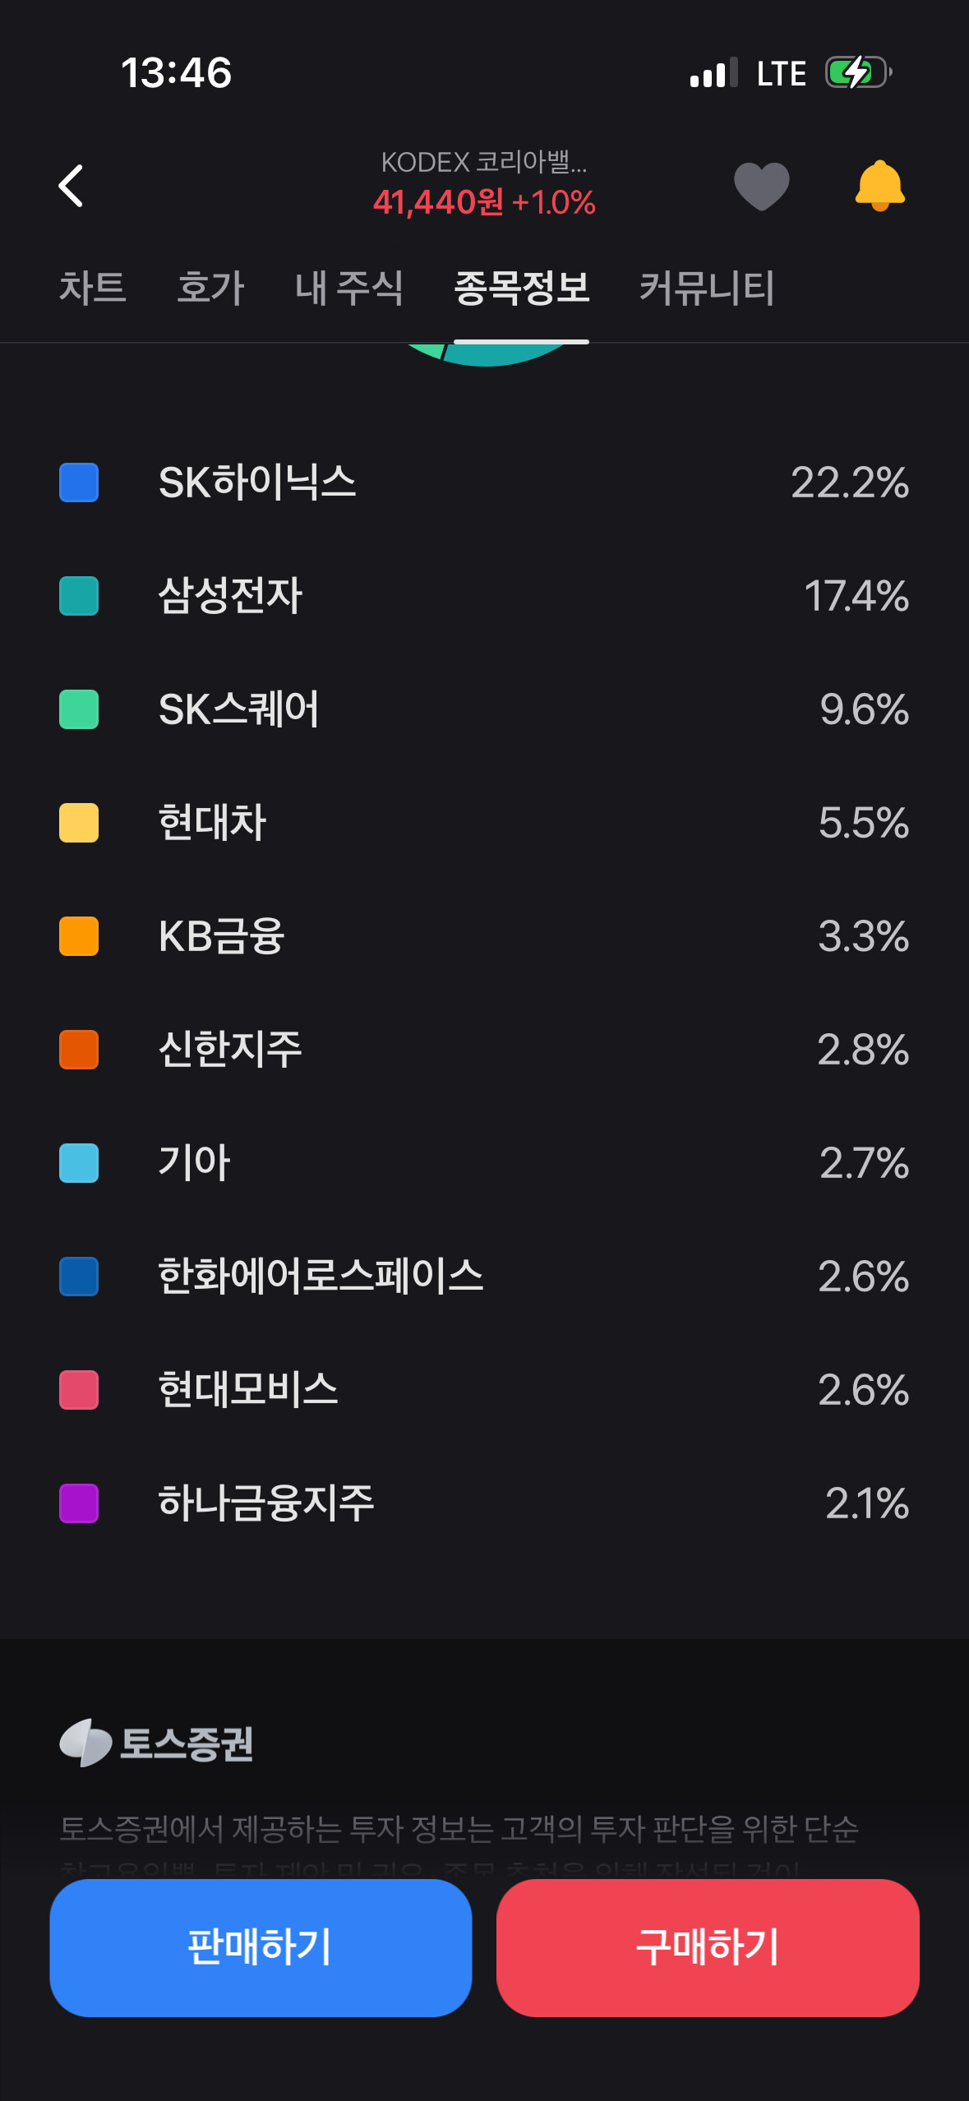Click the yellow 현대차 swatch
Screen dimensions: 969x2101
click(x=79, y=823)
